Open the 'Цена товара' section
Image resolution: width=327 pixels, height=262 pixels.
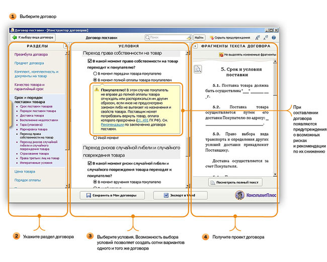[25, 172]
